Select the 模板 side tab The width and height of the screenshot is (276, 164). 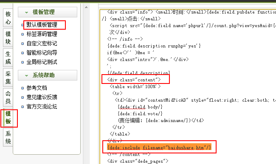tap(8, 117)
